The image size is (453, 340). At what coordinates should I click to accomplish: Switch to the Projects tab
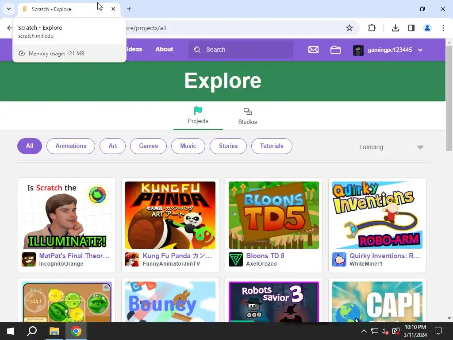(198, 116)
